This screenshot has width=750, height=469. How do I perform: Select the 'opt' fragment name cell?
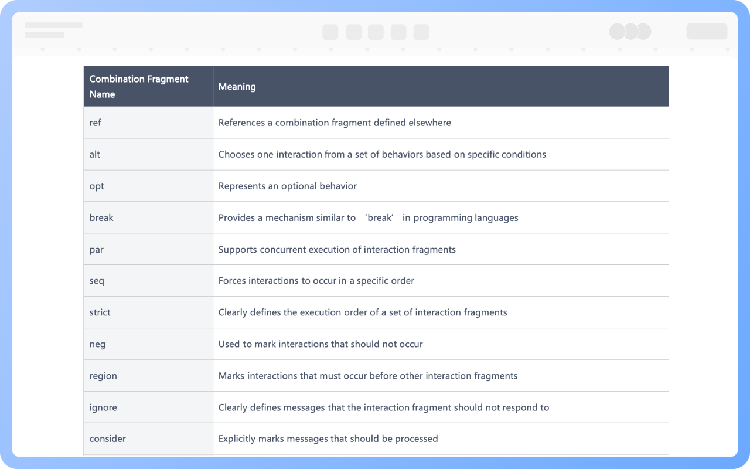pos(148,186)
